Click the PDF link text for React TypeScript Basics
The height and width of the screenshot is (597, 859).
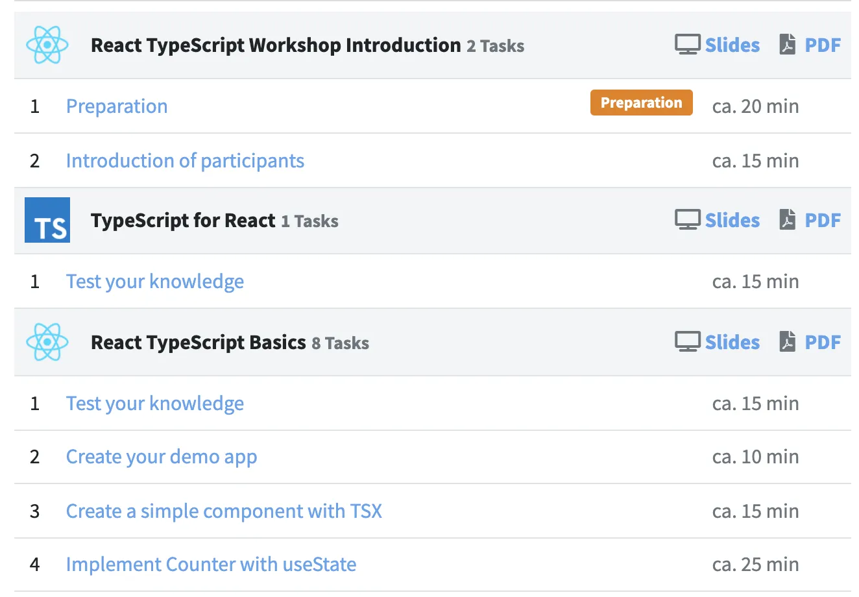(x=823, y=342)
